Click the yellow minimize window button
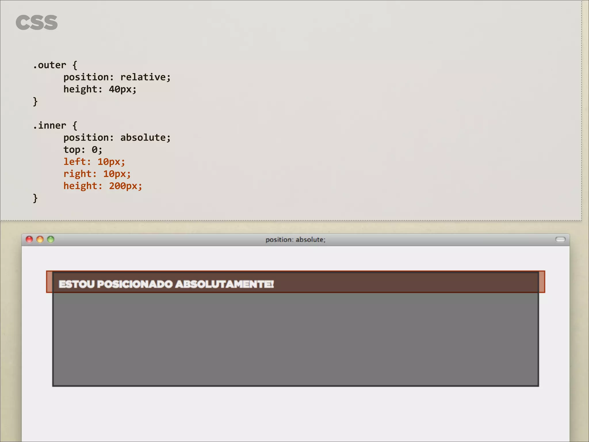 40,239
